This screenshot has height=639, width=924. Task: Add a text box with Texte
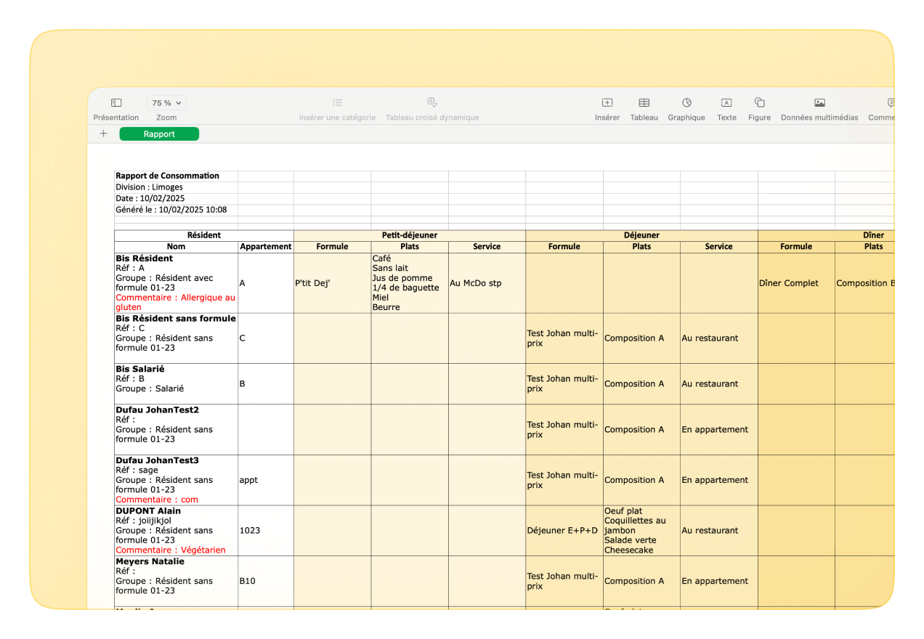[726, 103]
